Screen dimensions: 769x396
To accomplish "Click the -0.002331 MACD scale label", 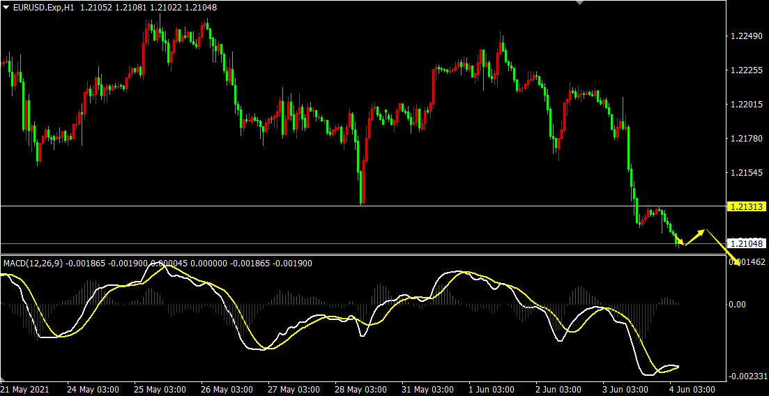I will 747,376.
